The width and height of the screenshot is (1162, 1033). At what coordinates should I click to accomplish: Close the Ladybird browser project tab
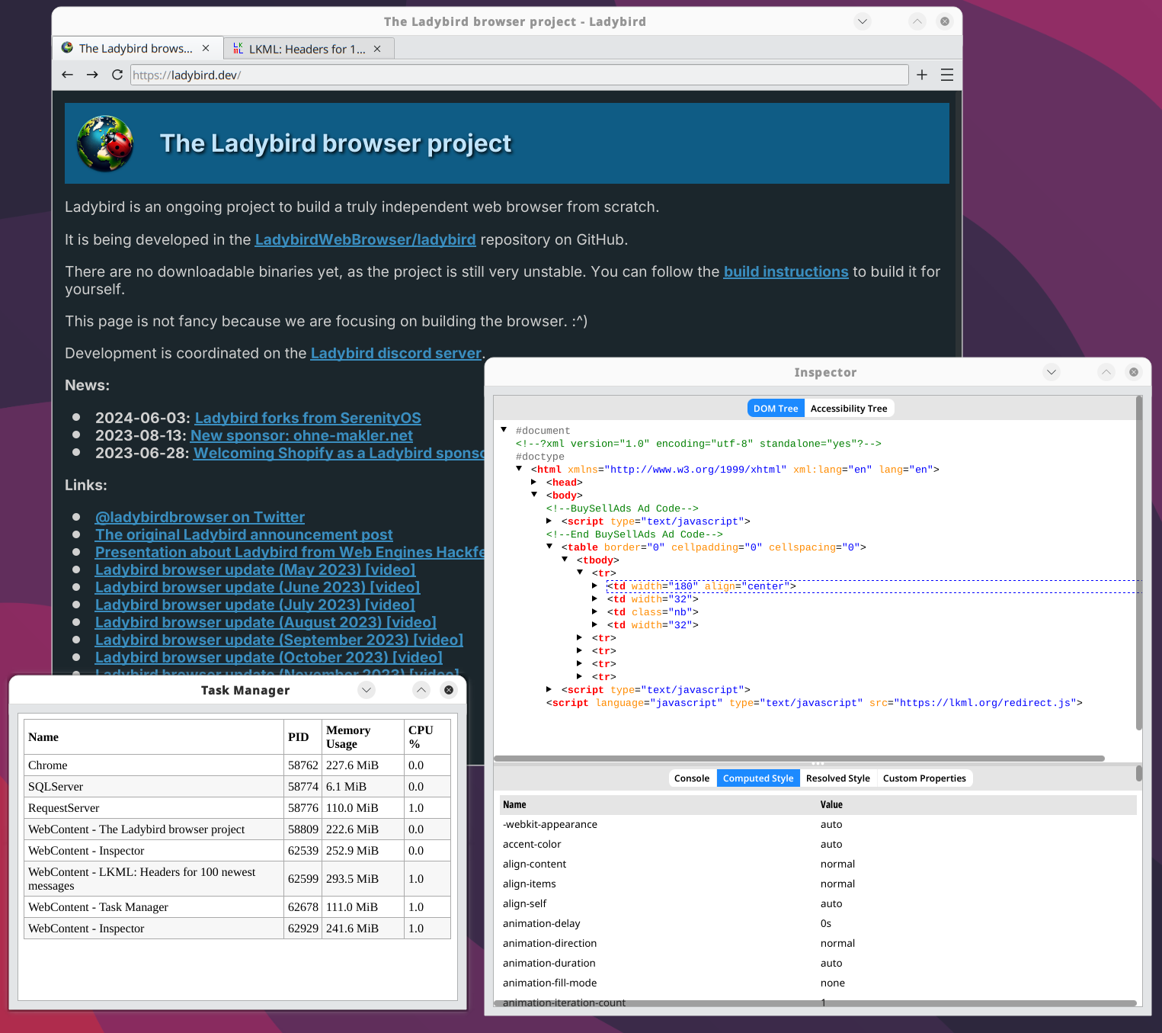(x=206, y=48)
